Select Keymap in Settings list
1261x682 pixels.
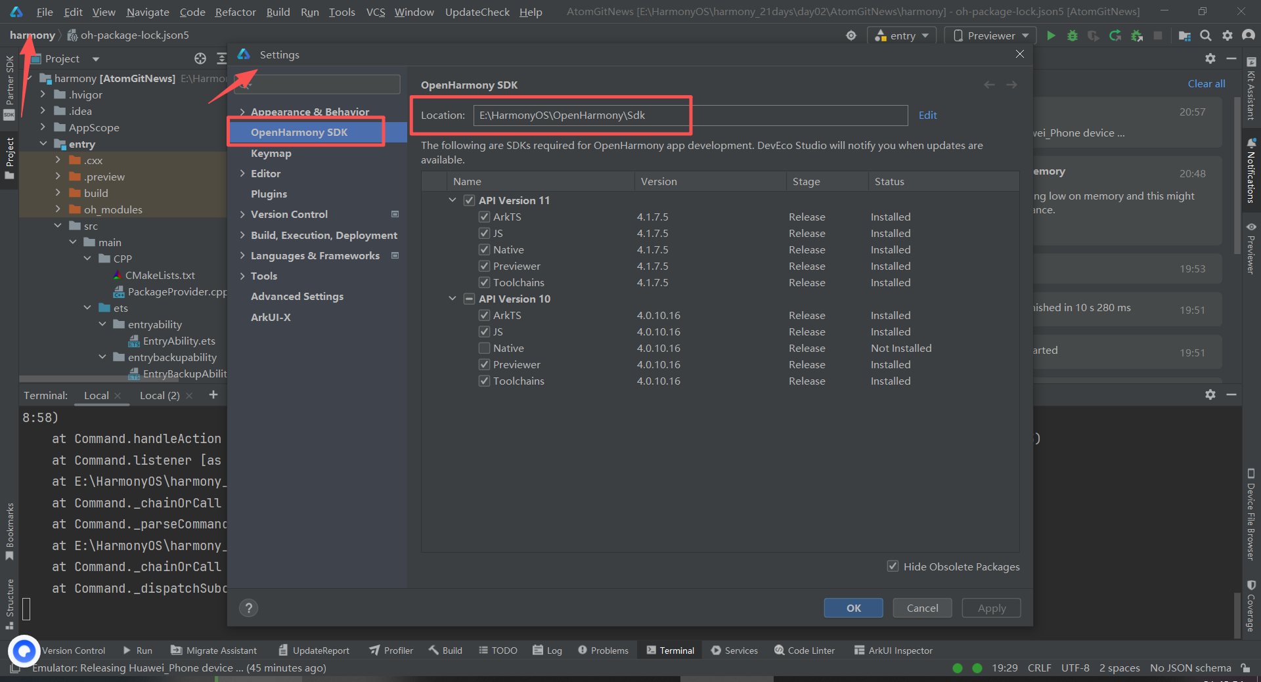(x=271, y=153)
